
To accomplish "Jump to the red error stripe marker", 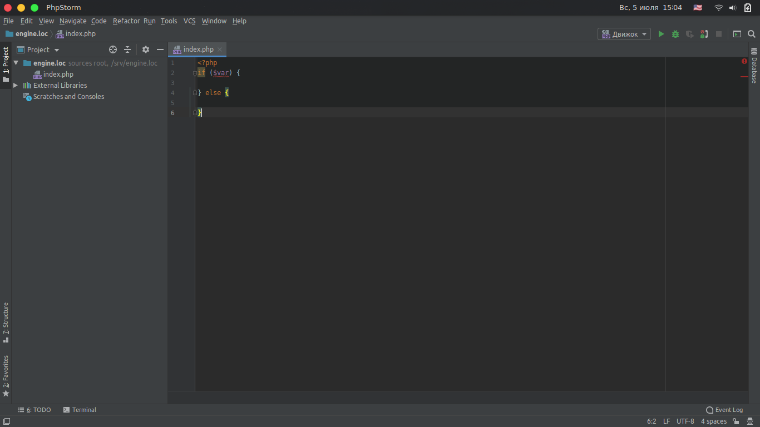I will [744, 77].
